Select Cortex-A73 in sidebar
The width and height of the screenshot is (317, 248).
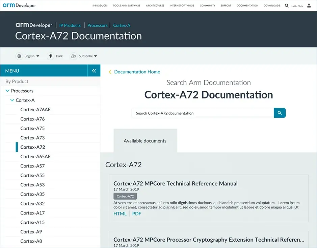(x=32, y=138)
